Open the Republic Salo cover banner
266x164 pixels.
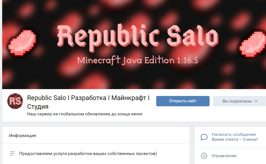134,44
